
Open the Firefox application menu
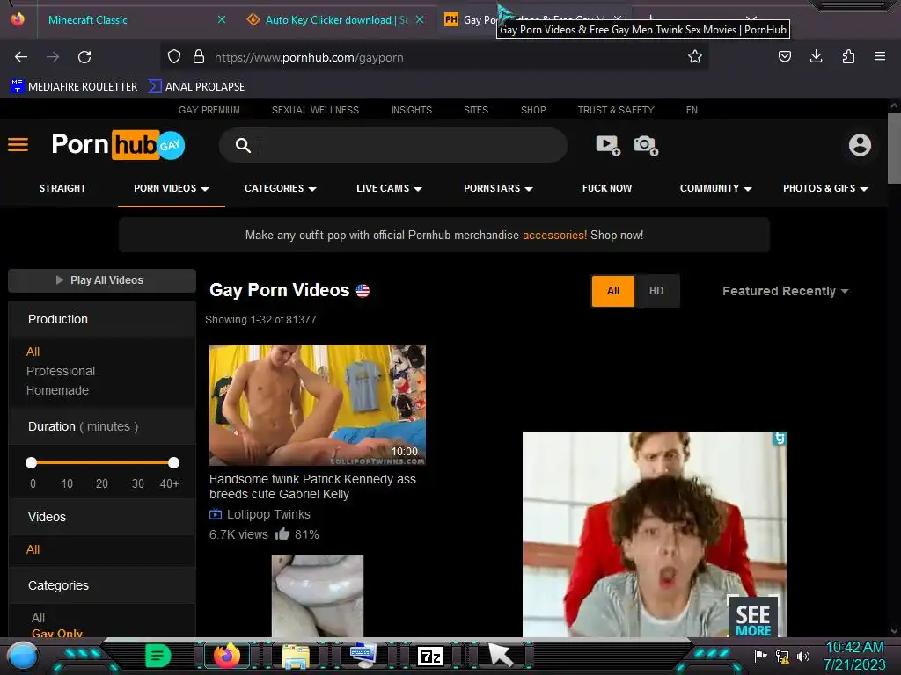[x=880, y=56]
